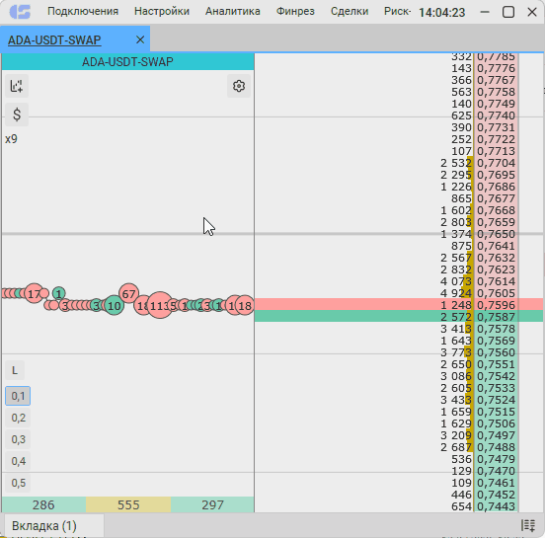The width and height of the screenshot is (545, 538).
Task: Open the Аналитика menu
Action: (x=233, y=12)
